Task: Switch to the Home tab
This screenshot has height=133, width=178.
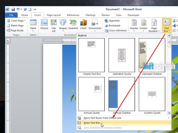Action: point(25,15)
